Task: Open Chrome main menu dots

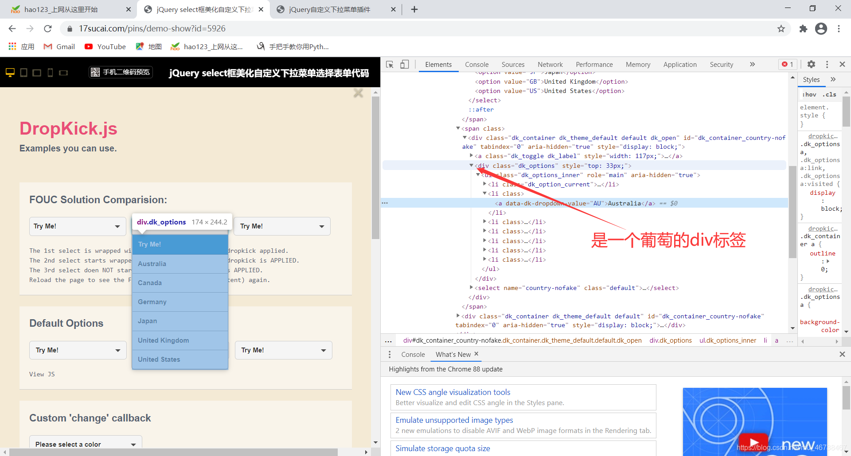Action: [839, 29]
